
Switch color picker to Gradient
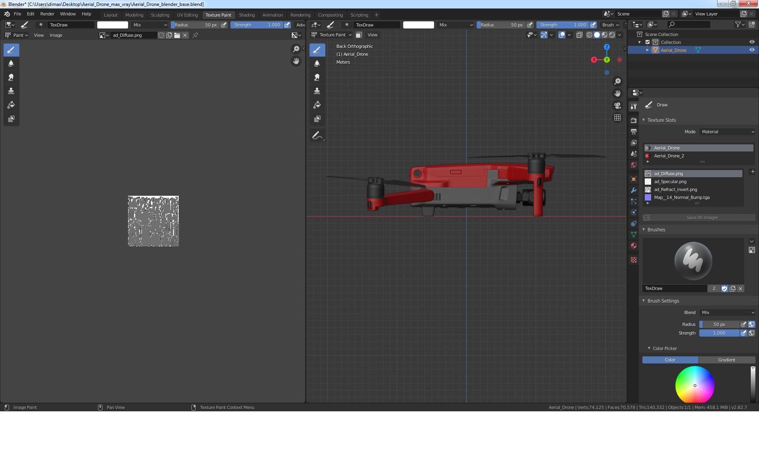727,360
